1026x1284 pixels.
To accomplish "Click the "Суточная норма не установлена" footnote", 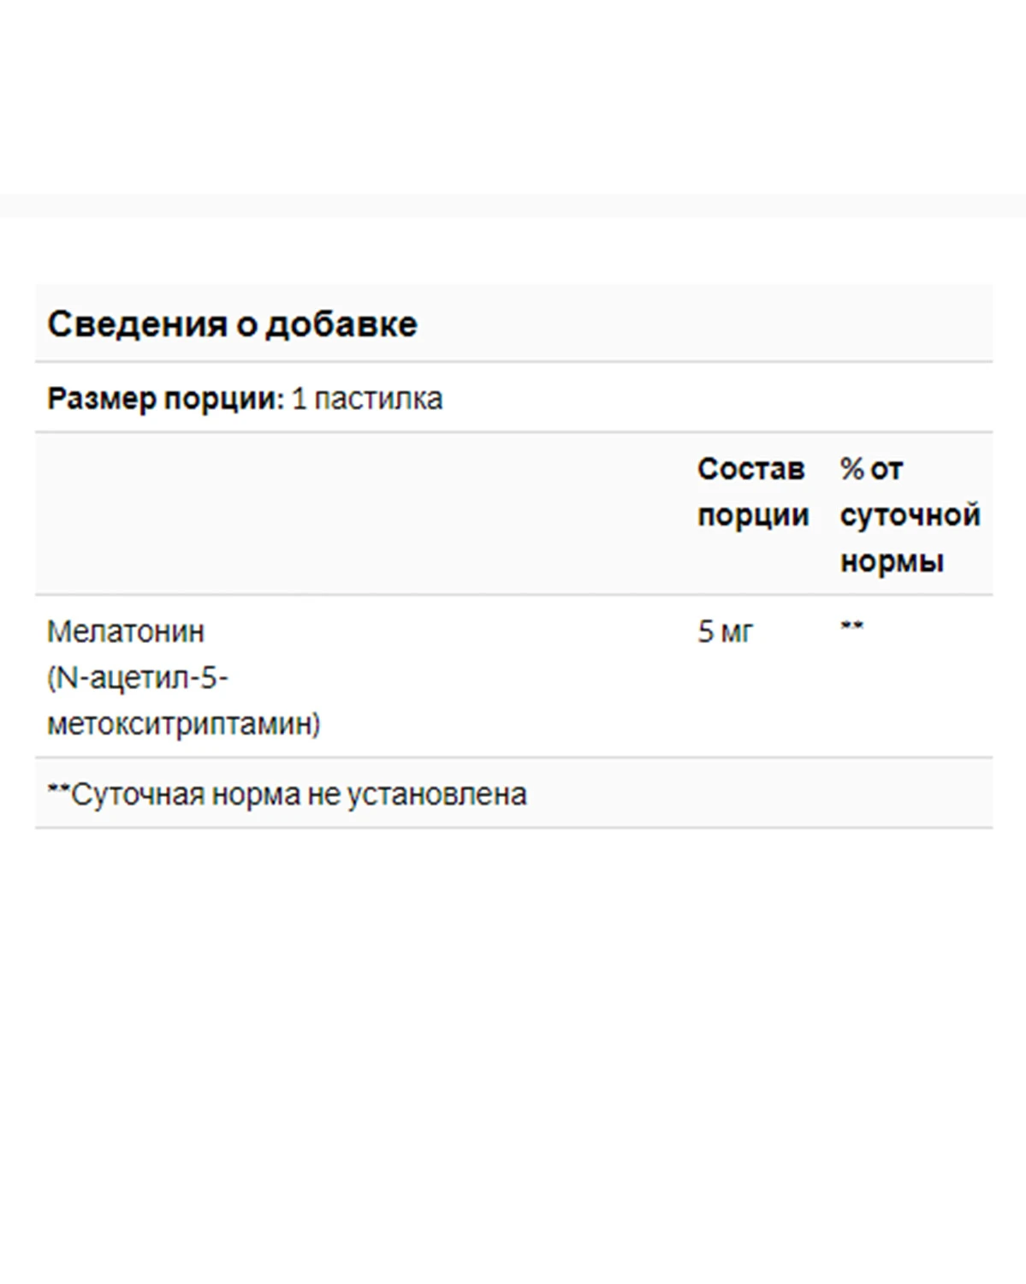I will (x=299, y=795).
